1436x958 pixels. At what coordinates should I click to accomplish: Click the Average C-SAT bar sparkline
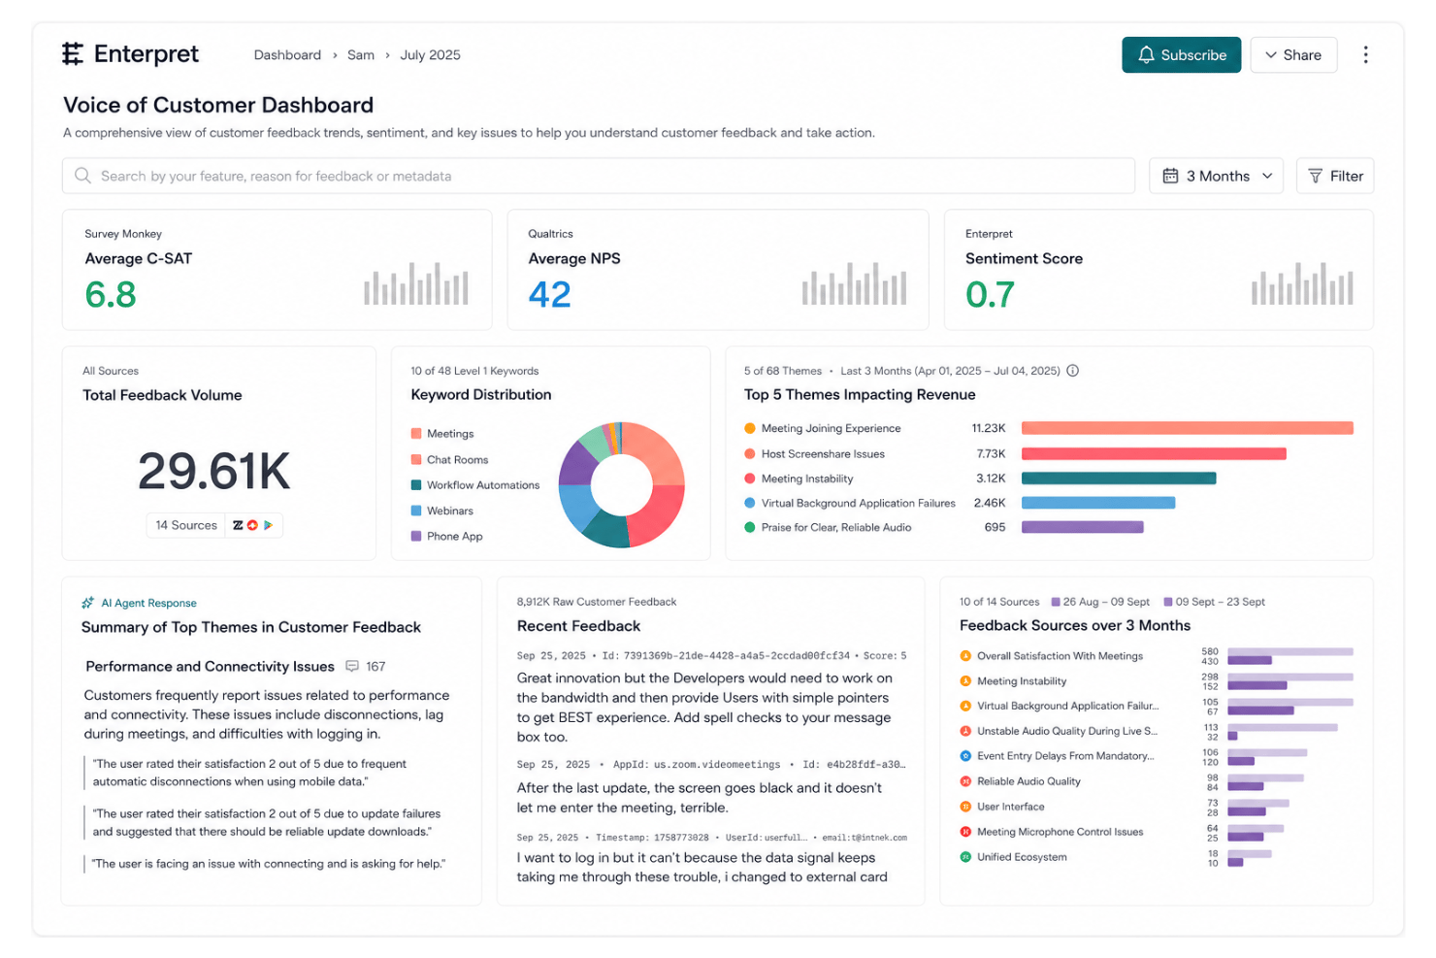[x=416, y=283]
